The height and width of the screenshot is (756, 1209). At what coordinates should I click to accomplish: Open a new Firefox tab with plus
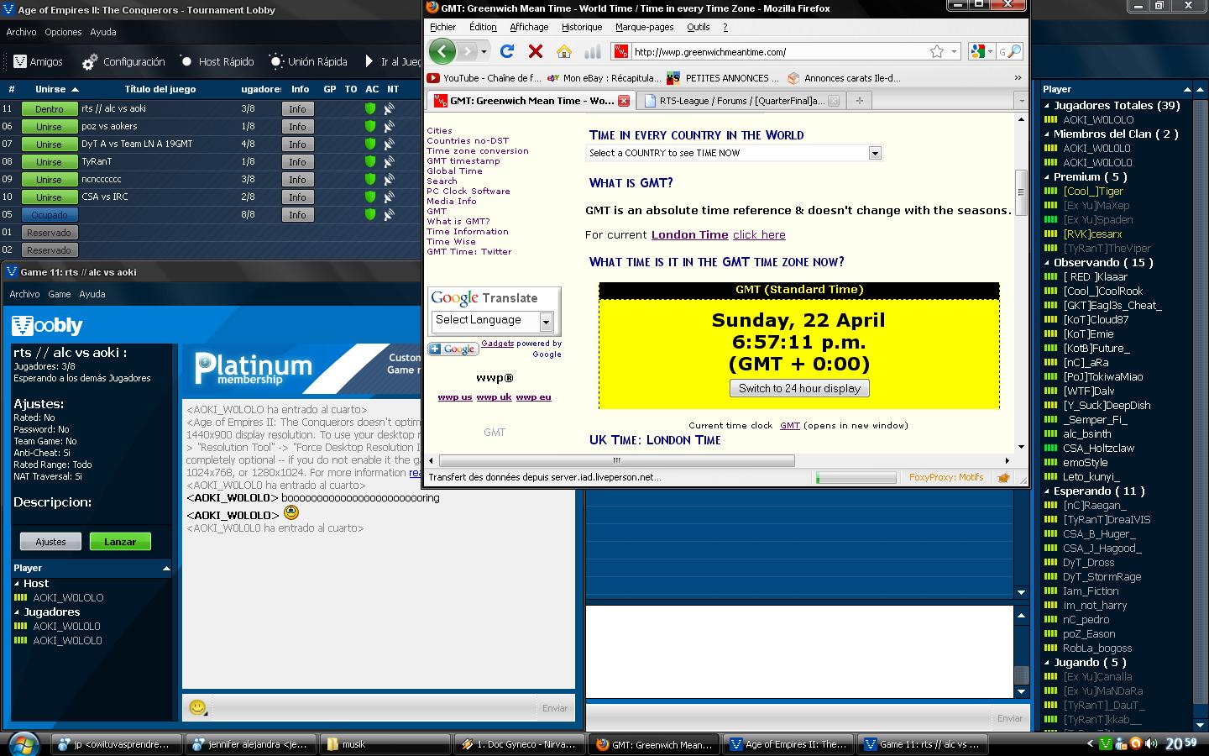[859, 101]
